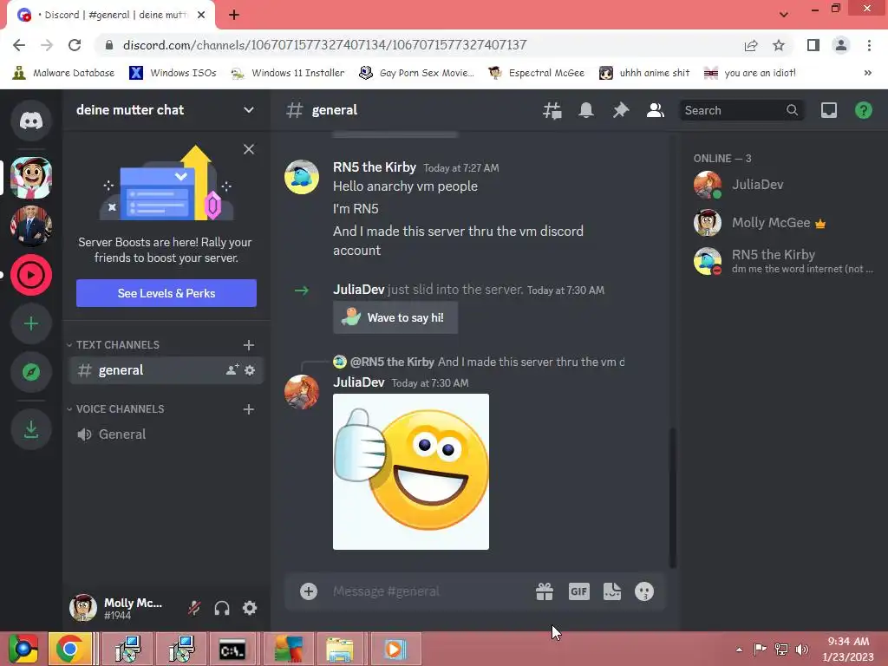Bookmark this page with the star
The image size is (888, 666).
click(x=779, y=45)
